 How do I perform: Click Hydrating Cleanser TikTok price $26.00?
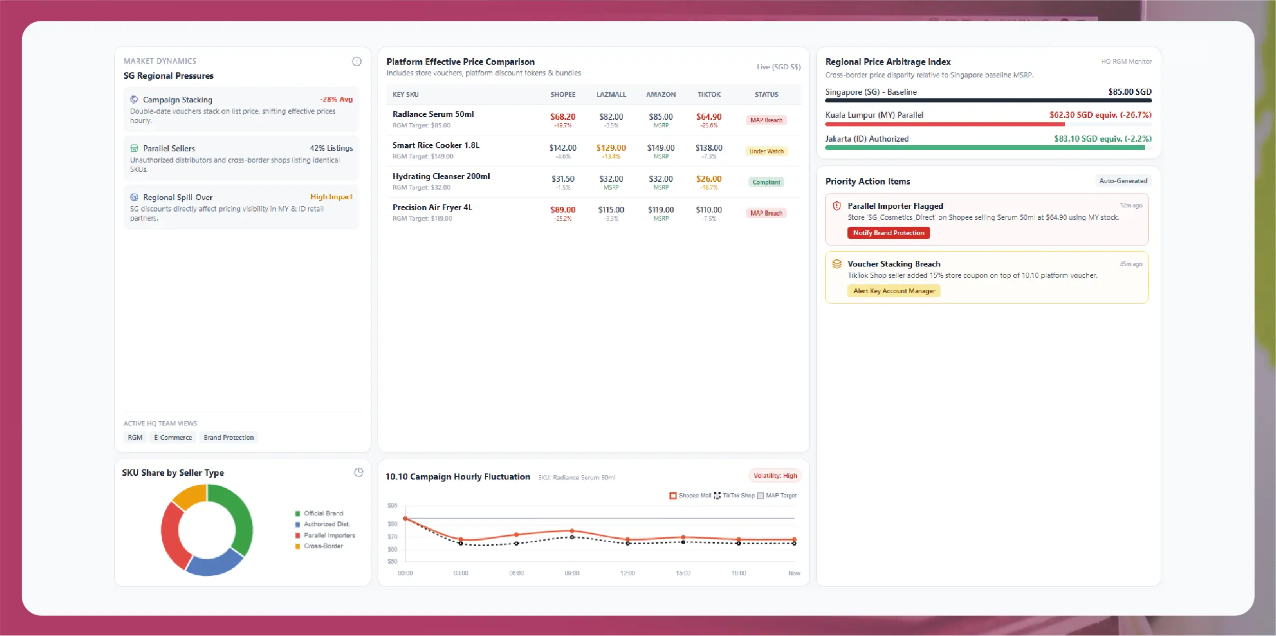[x=709, y=179]
